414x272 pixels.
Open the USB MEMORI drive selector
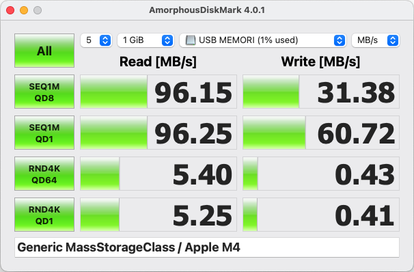pos(263,40)
